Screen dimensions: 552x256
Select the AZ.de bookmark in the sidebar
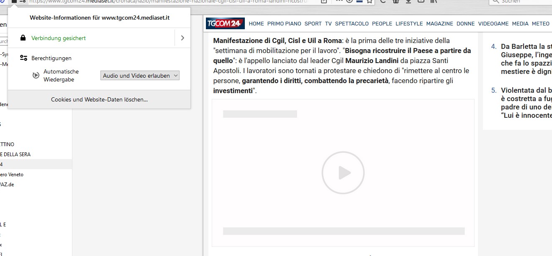7,185
